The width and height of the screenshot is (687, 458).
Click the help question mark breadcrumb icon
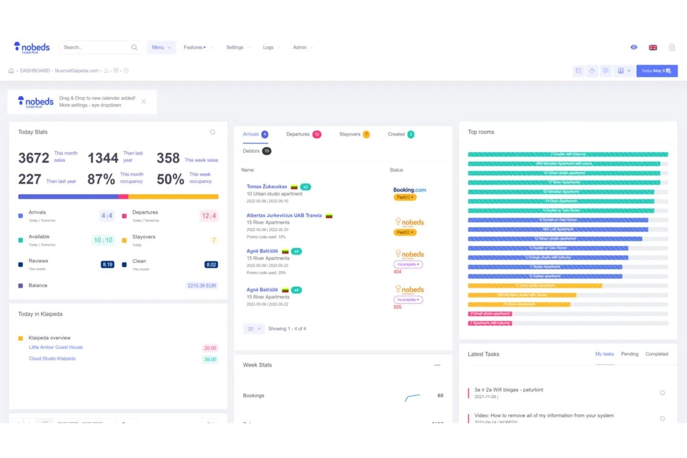pos(126,71)
